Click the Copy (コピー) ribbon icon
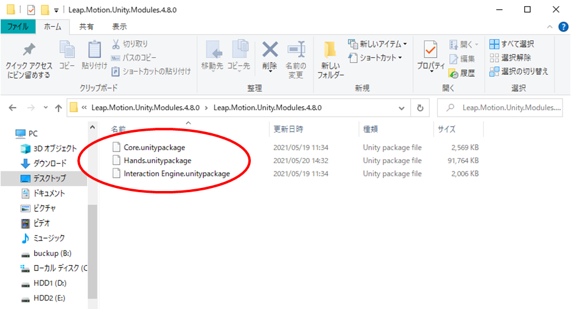The width and height of the screenshot is (571, 309). pyautogui.click(x=67, y=49)
